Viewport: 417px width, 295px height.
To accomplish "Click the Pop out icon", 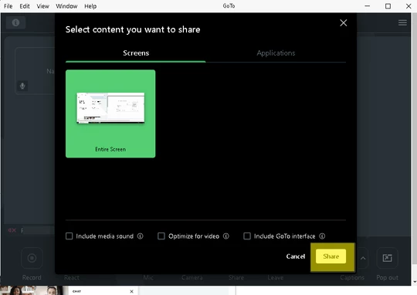I will (387, 258).
